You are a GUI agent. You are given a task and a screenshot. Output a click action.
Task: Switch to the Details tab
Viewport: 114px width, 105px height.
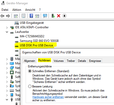(82, 61)
